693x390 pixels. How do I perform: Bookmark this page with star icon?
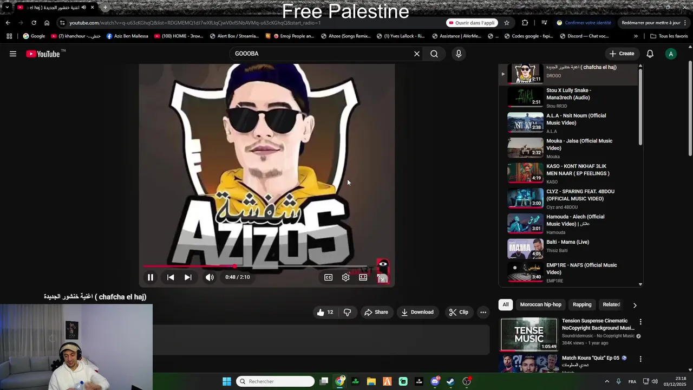507,23
